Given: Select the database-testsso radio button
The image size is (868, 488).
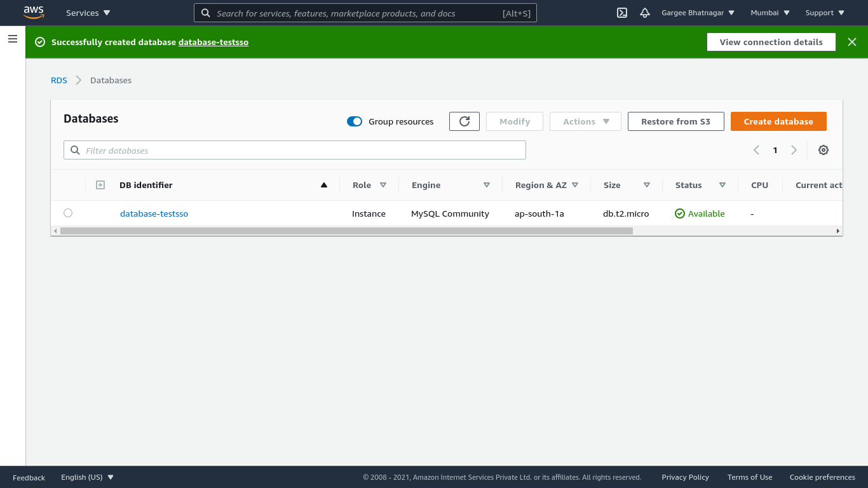Looking at the screenshot, I should coord(68,213).
